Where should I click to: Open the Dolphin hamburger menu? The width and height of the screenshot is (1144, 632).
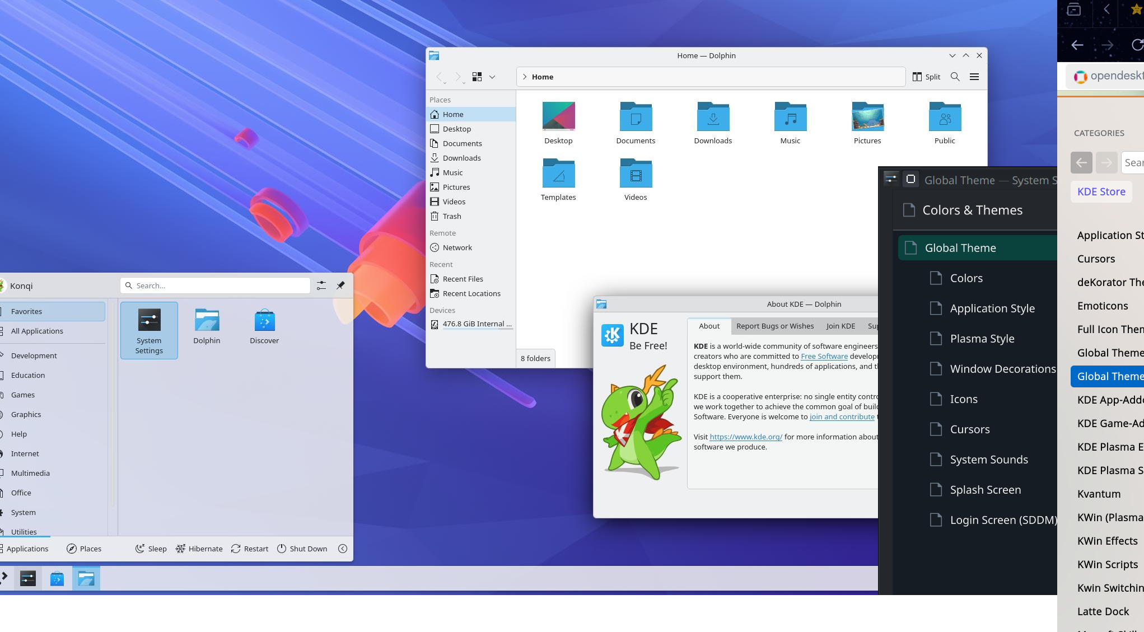pyautogui.click(x=974, y=77)
